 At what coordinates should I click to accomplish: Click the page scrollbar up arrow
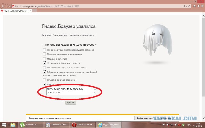(x=204, y=16)
